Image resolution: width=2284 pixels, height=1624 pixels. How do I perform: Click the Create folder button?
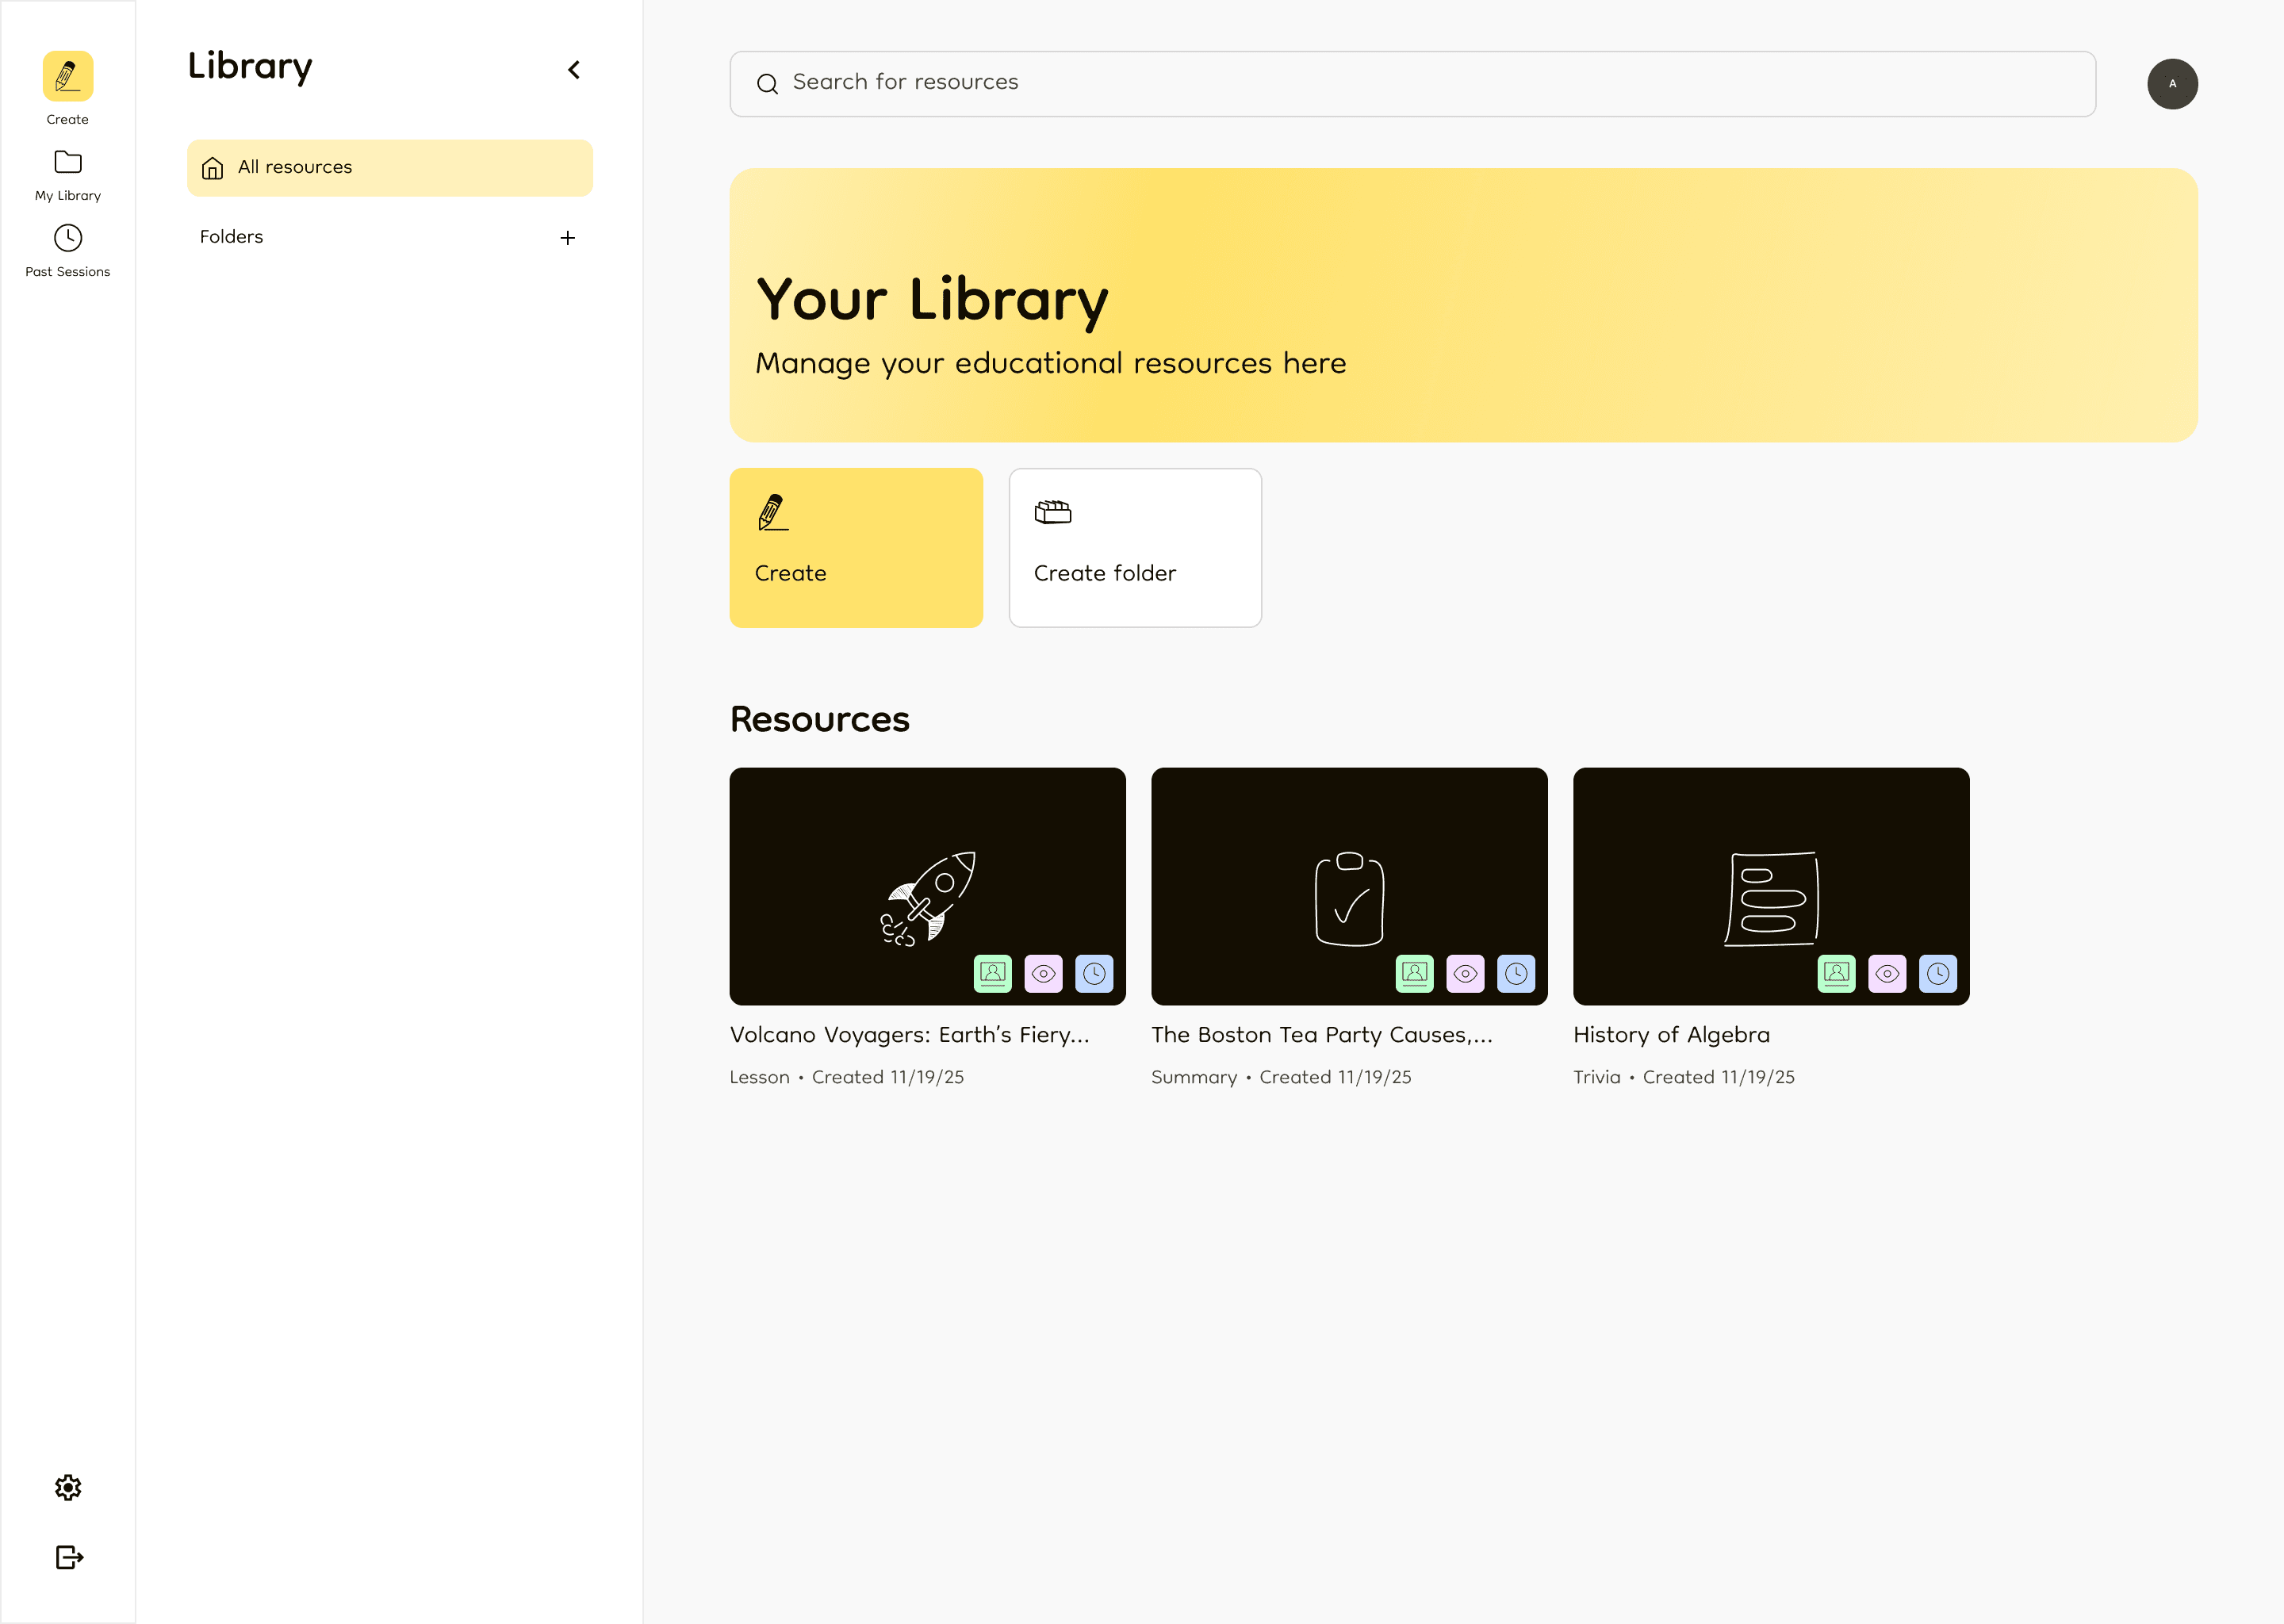point(1134,548)
